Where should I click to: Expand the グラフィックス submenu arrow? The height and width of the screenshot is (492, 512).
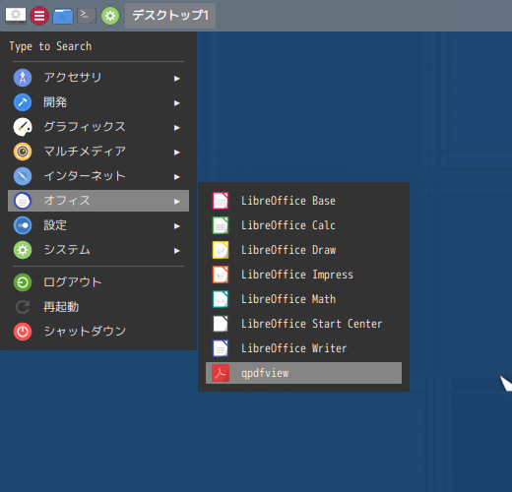[177, 128]
